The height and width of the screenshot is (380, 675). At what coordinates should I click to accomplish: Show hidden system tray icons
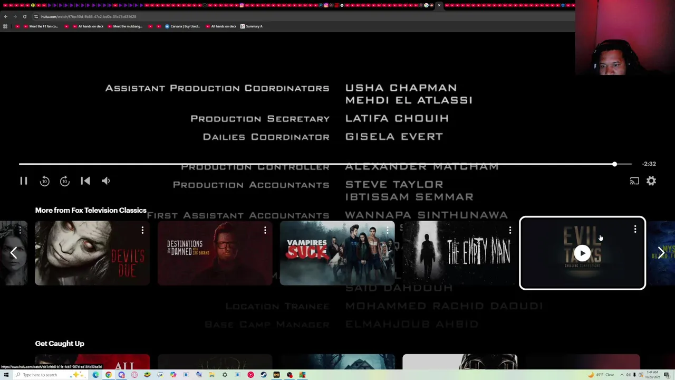pos(622,375)
